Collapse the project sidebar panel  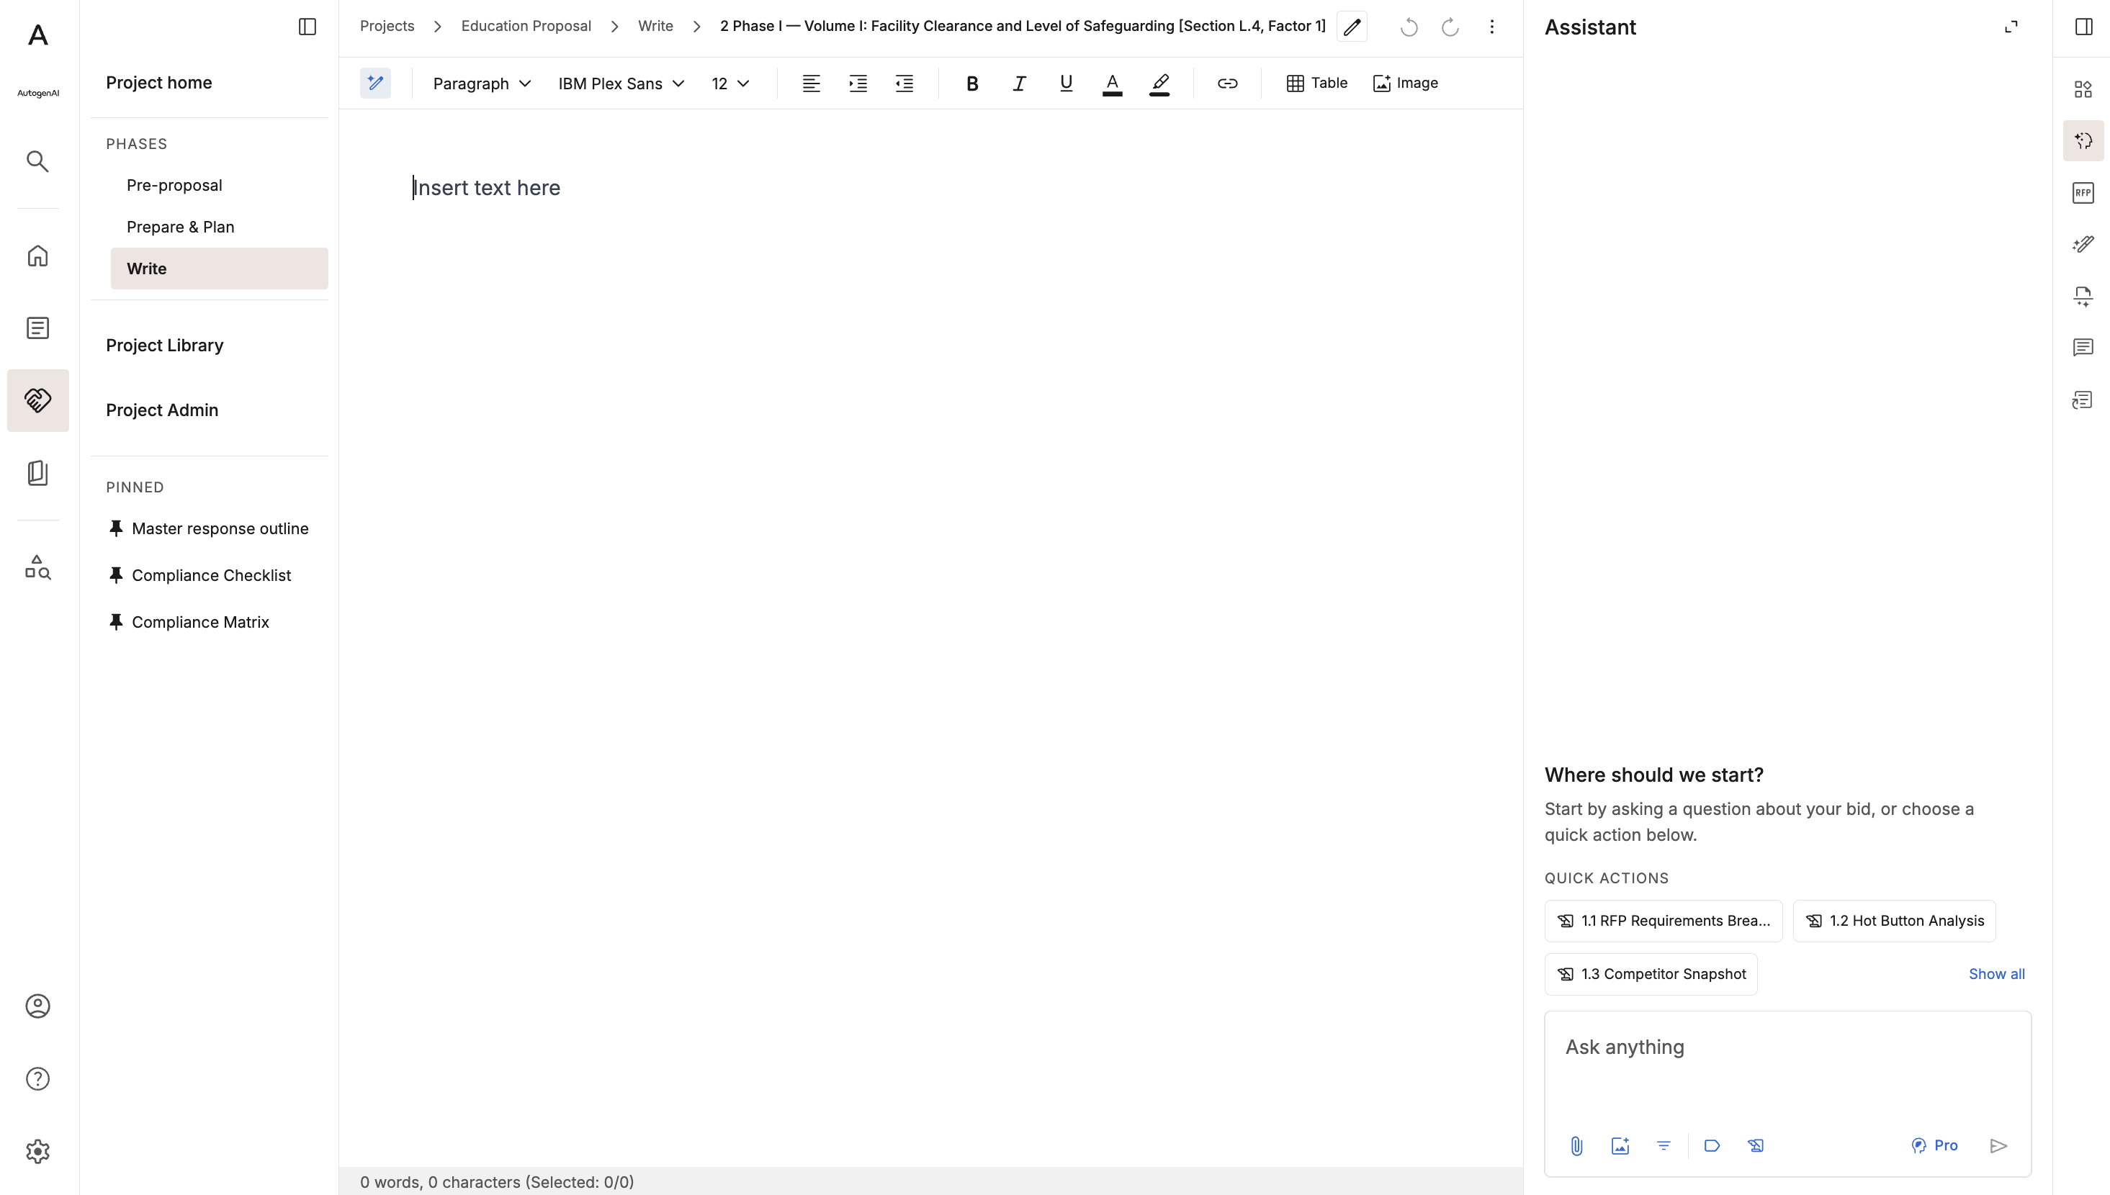click(307, 27)
